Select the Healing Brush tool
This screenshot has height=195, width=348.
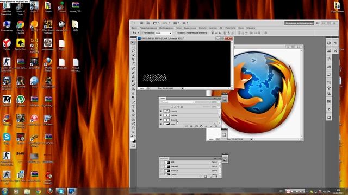click(x=133, y=68)
